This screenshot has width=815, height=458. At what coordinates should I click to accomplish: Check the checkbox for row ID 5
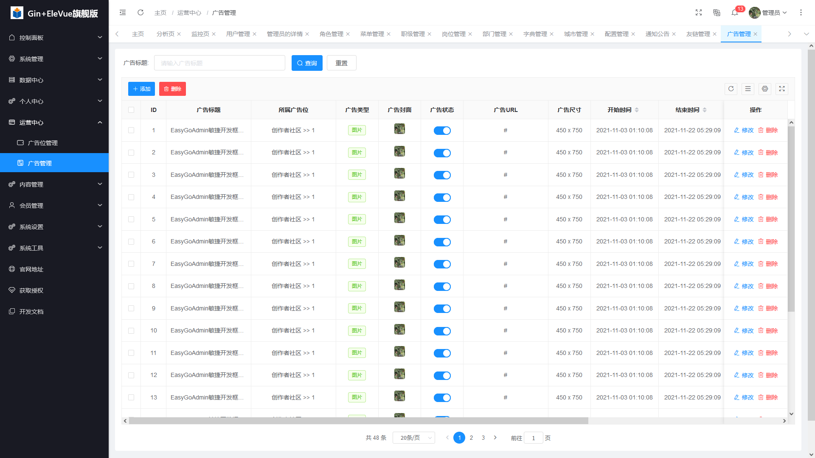pos(131,219)
